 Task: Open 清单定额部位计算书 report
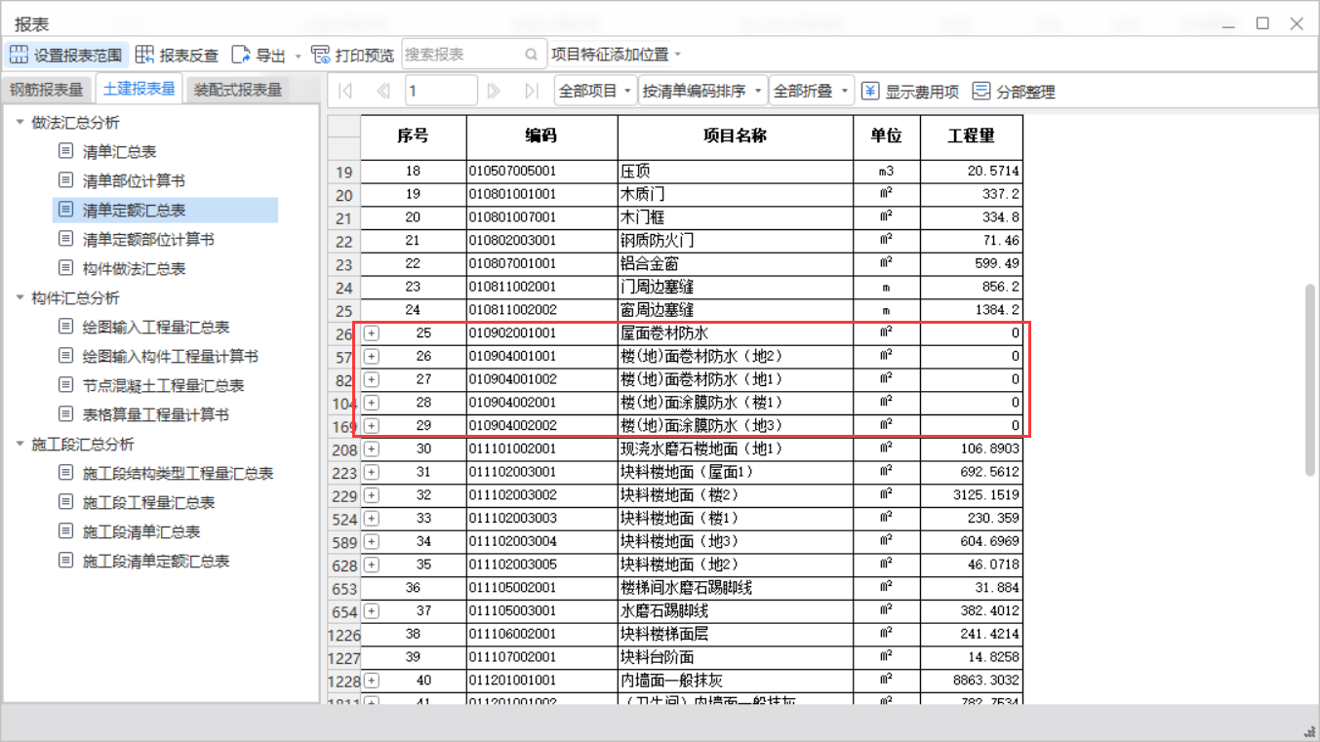(148, 239)
